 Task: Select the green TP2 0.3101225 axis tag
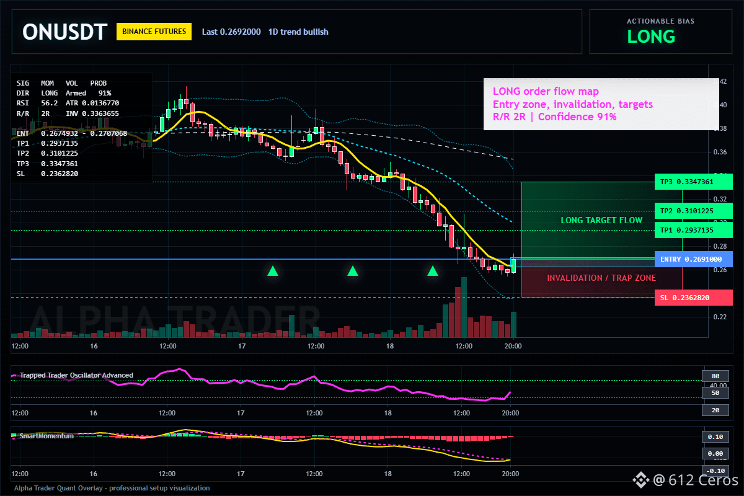click(693, 211)
